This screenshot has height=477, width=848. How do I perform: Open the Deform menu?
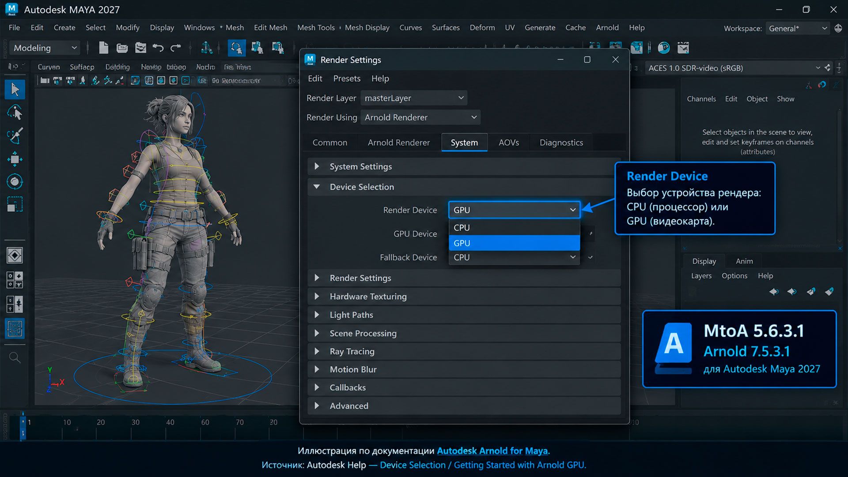(482, 27)
